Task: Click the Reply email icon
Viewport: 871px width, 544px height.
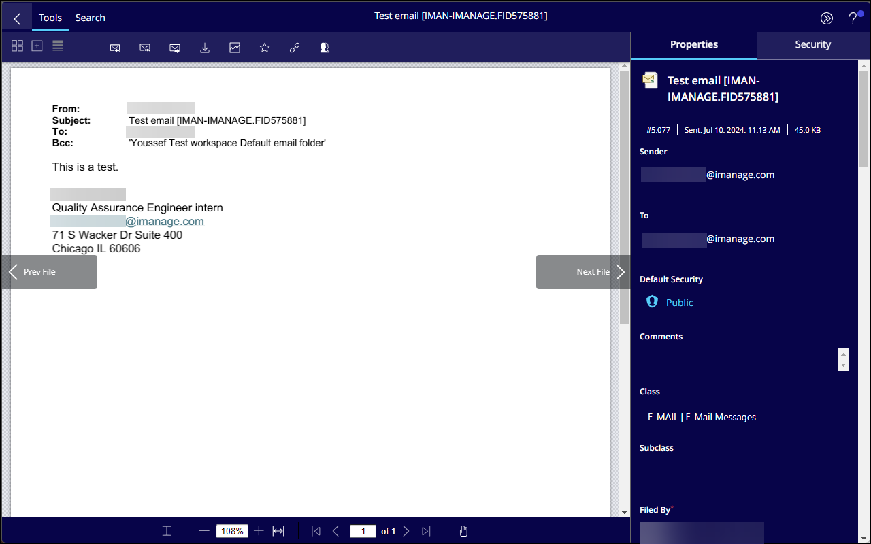Action: click(115, 48)
